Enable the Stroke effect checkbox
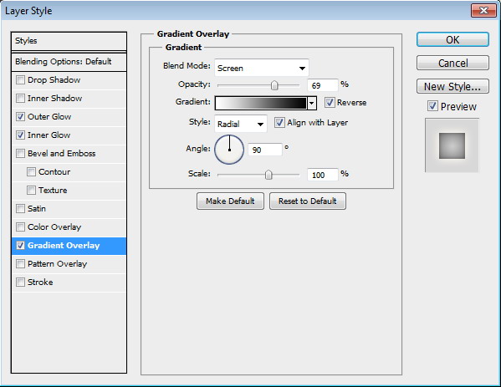This screenshot has width=501, height=387. pos(20,282)
